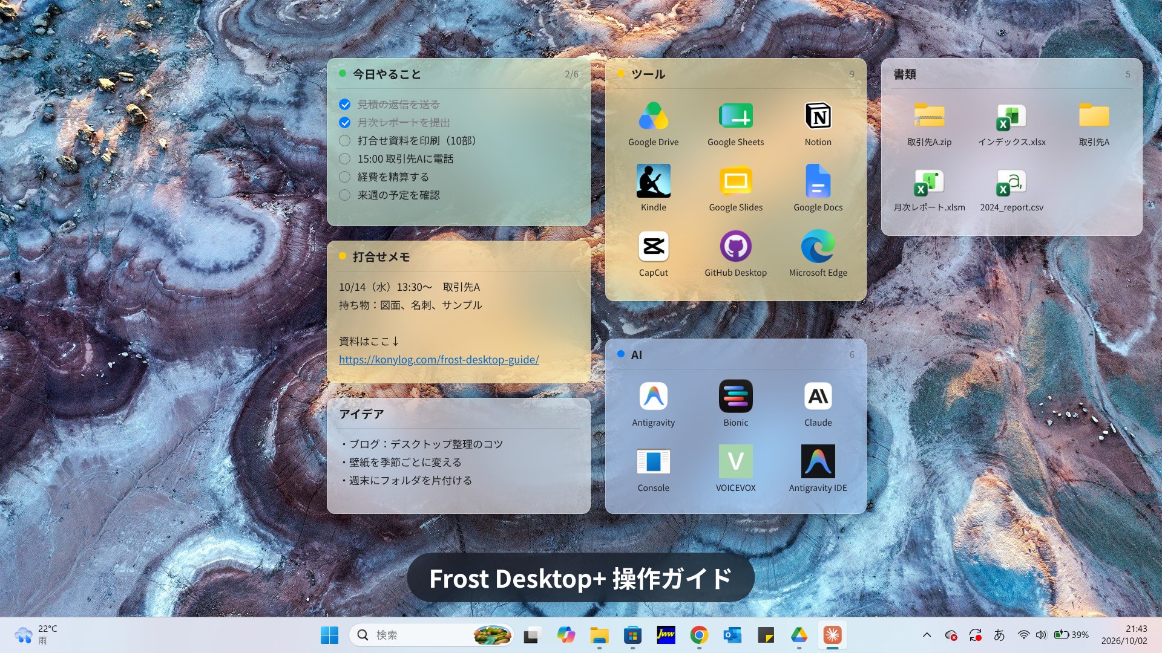Open Antigravity IDE icon
The width and height of the screenshot is (1162, 653).
click(x=818, y=461)
